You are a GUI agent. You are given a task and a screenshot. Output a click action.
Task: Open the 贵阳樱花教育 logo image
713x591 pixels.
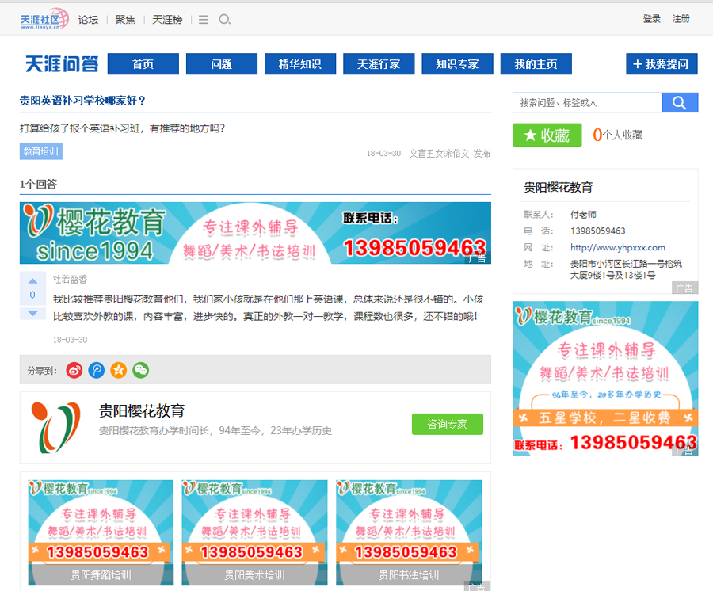coord(56,427)
